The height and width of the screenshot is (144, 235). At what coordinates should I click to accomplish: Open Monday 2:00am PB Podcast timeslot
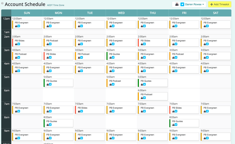[x=58, y=43]
